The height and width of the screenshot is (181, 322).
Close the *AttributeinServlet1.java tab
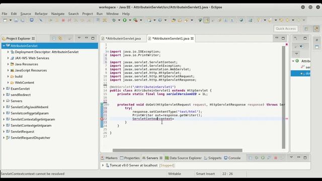192,38
